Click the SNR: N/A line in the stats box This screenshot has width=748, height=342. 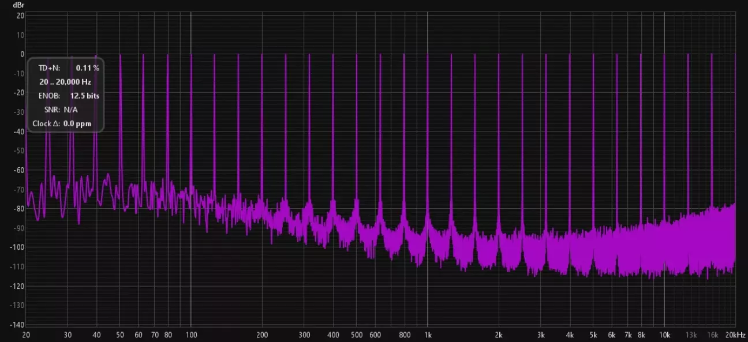click(x=61, y=110)
